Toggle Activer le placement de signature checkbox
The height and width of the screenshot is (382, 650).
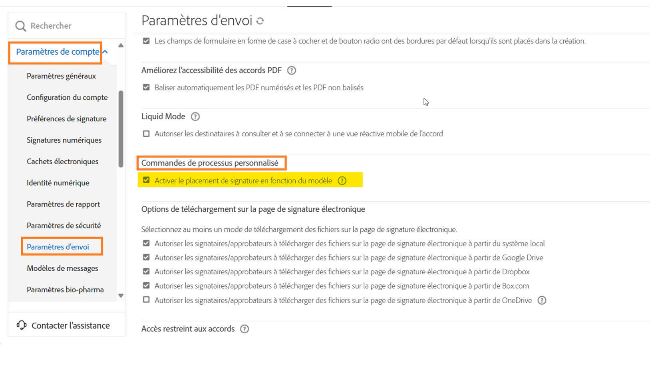[146, 180]
